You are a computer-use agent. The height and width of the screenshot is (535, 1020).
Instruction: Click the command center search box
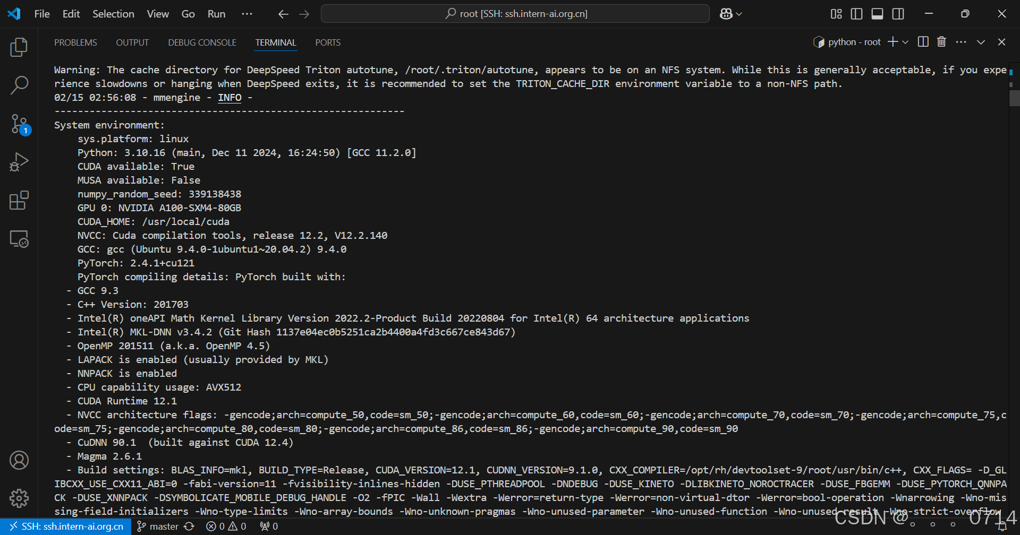[515, 14]
